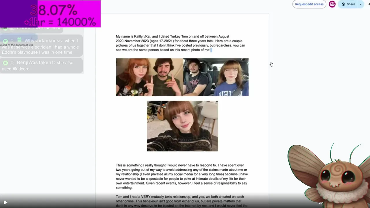Click the paragraph starting 'My name is Kaitlyn/Kai'

click(181, 43)
